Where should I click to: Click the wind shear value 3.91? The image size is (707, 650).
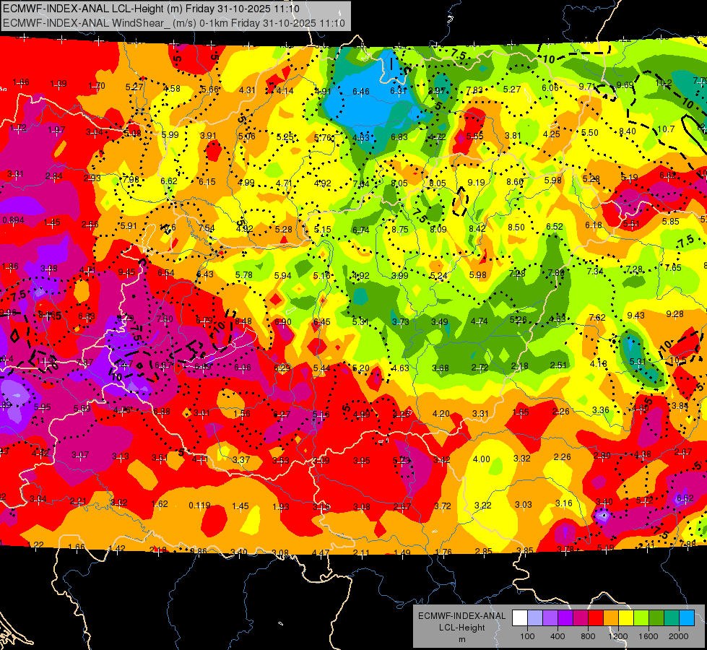click(208, 135)
